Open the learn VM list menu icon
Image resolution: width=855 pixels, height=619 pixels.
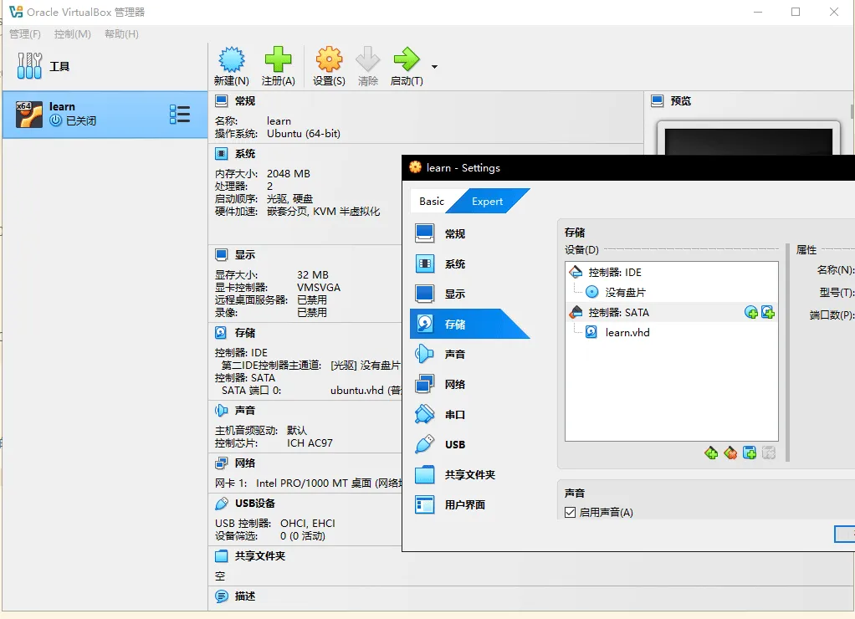(x=180, y=115)
